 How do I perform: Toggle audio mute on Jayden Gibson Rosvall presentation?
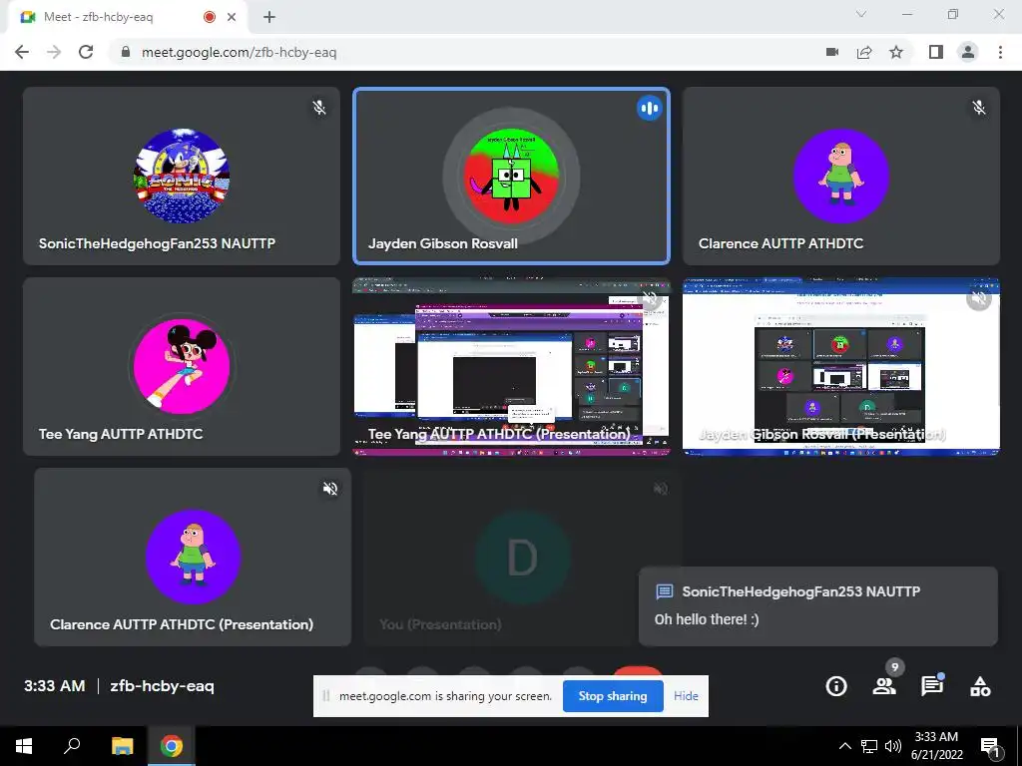979,298
